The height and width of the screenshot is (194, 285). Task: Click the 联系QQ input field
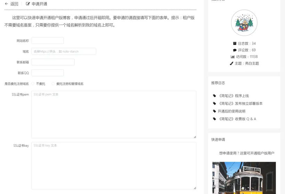pos(48,73)
